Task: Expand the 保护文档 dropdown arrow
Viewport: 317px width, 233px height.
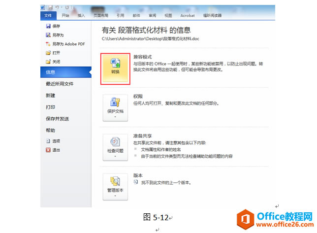Action: click(x=115, y=117)
